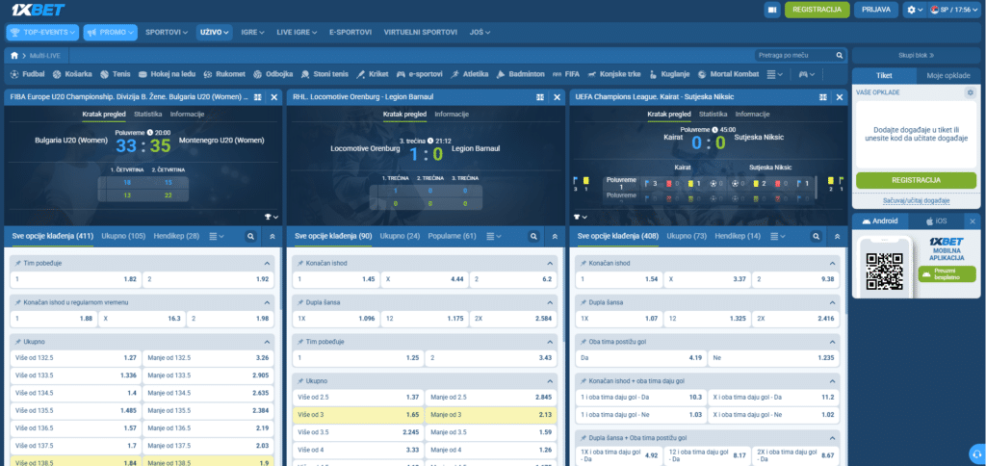Click the home icon in breadcrumb
The image size is (986, 466).
pyautogui.click(x=14, y=55)
